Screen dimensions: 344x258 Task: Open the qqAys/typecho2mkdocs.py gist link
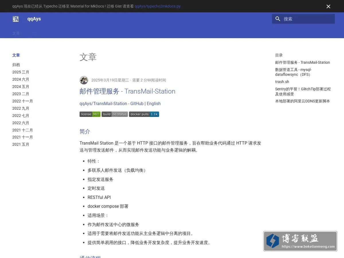158,6
